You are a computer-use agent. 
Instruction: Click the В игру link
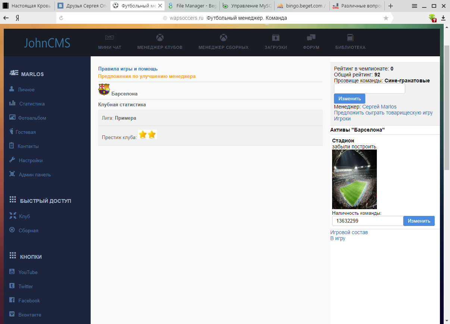pos(338,238)
